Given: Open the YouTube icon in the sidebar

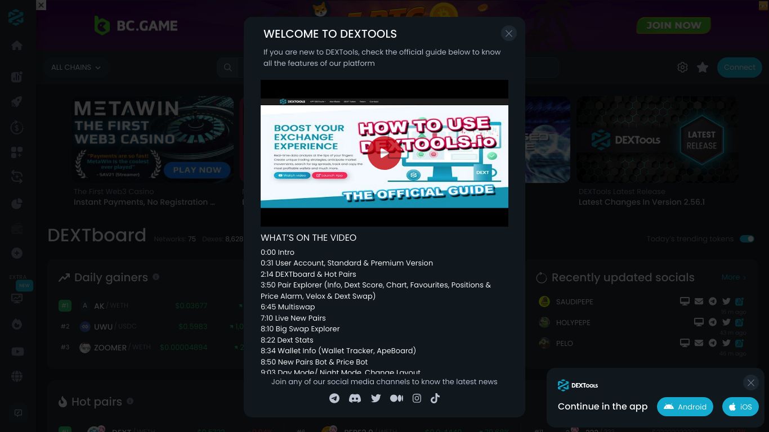Looking at the screenshot, I should pos(17,352).
